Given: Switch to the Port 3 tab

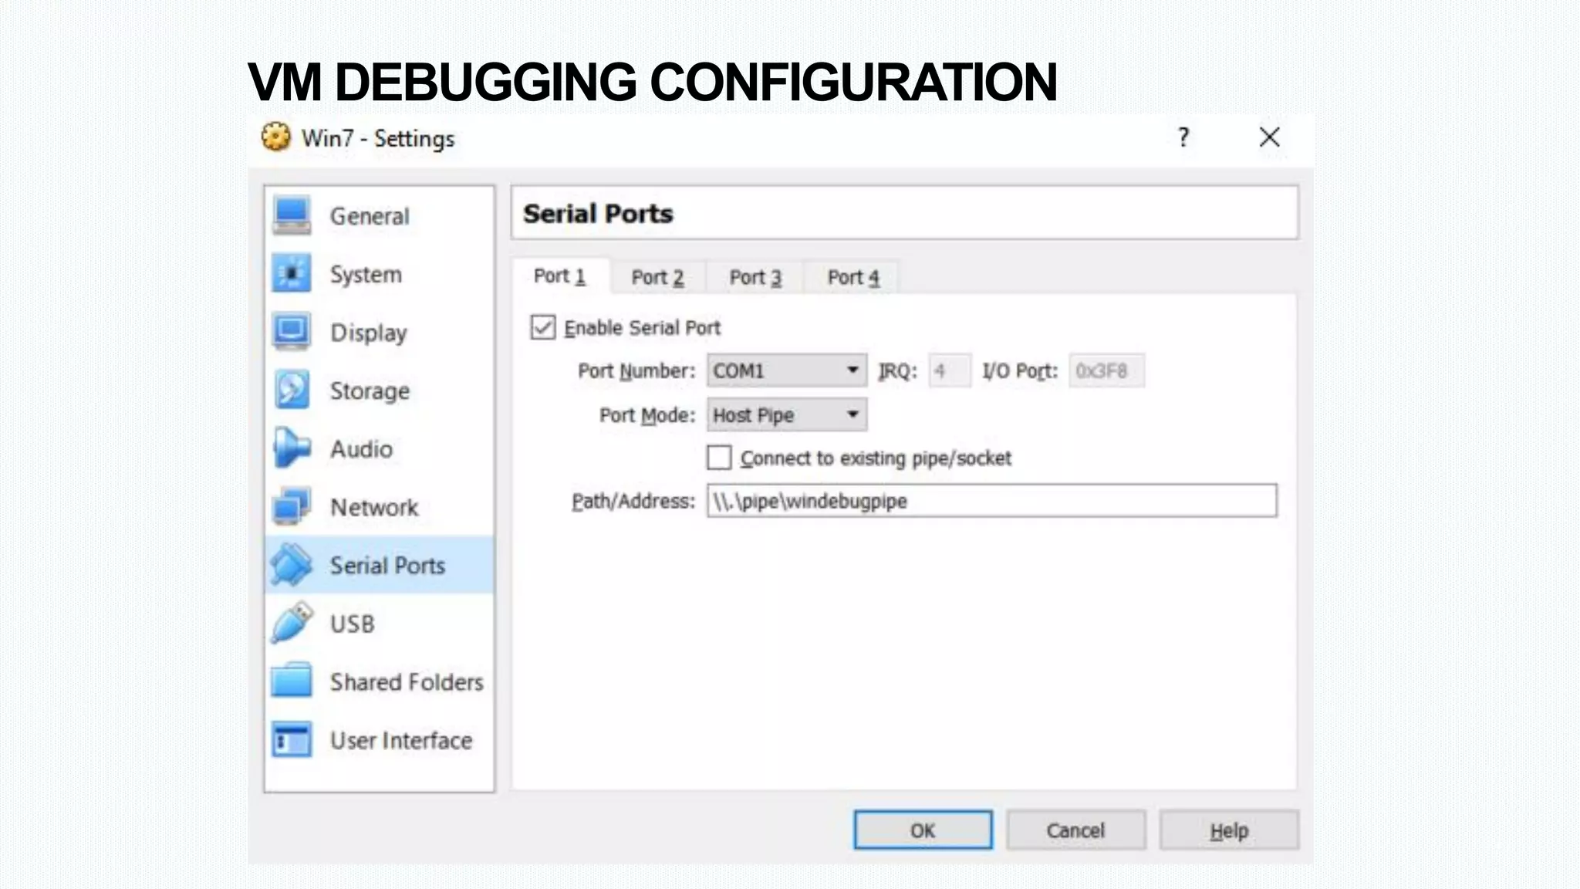Looking at the screenshot, I should 755,277.
